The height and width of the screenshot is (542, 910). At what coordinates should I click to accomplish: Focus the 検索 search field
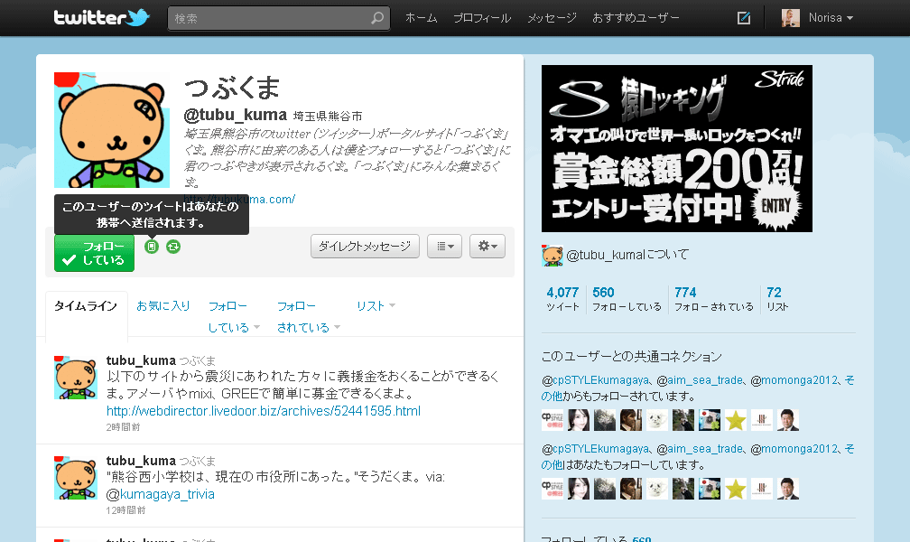[x=279, y=18]
